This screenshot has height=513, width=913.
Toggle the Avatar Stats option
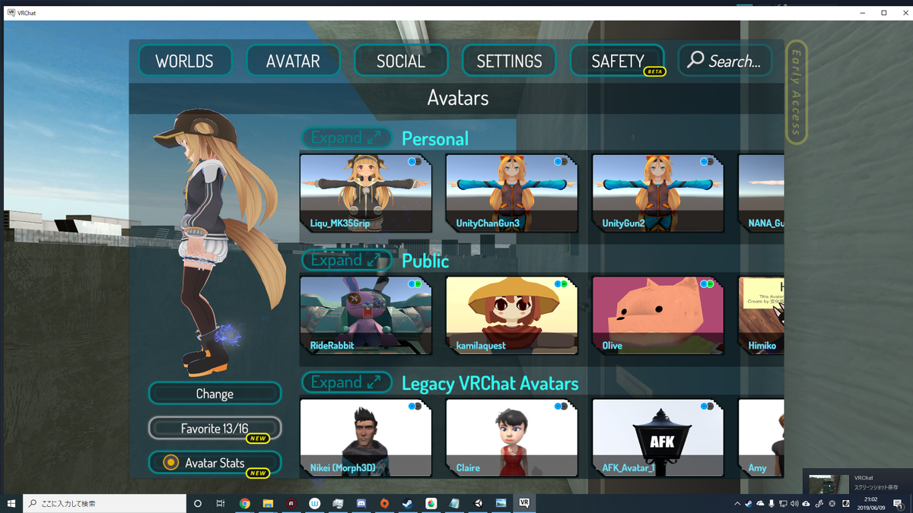click(215, 463)
